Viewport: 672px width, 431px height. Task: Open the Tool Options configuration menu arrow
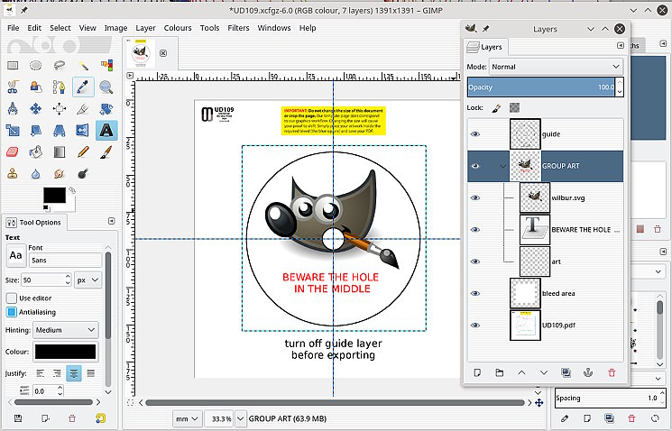pos(112,221)
